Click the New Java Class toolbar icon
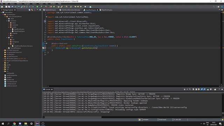224x126 pixels. 54,7
